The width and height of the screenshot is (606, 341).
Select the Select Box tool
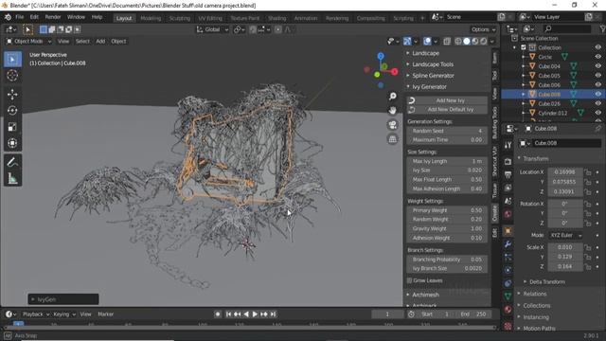click(12, 59)
